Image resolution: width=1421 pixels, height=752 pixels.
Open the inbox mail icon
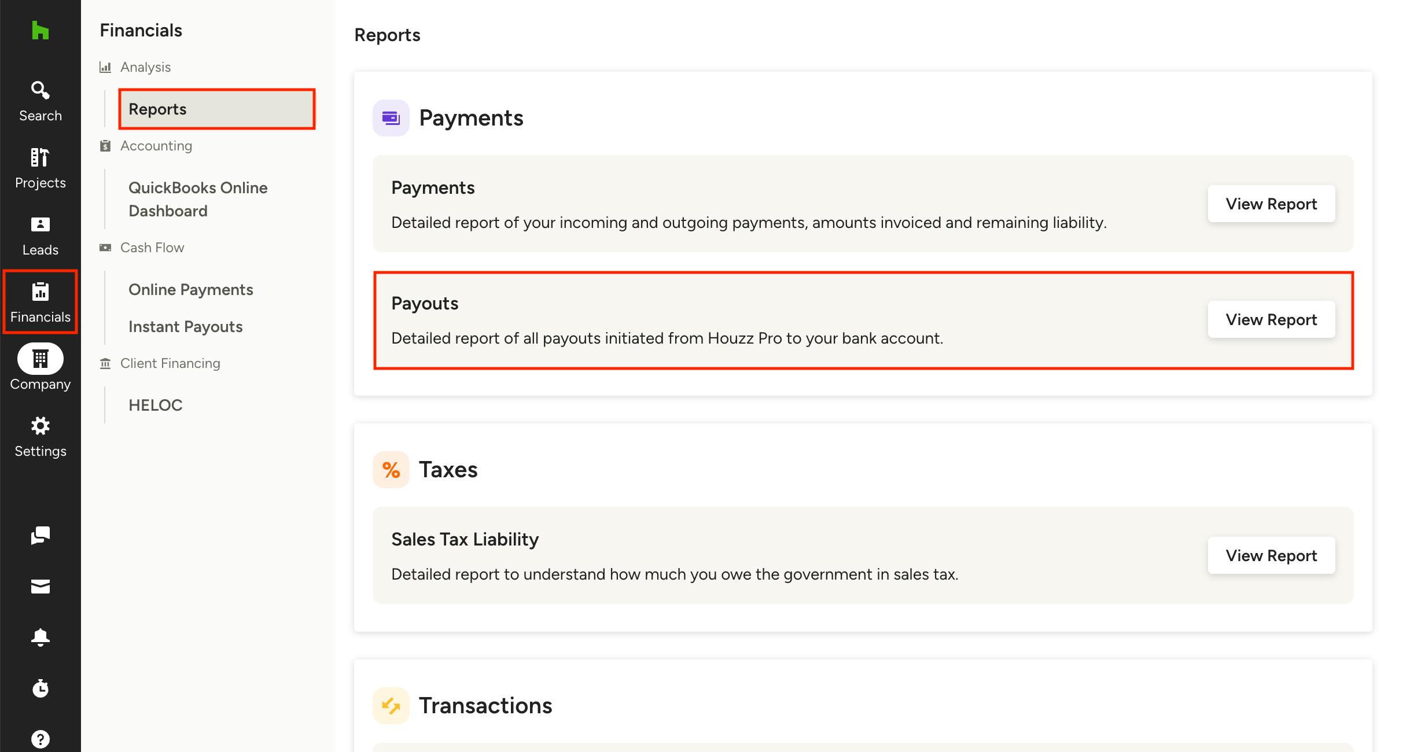(40, 587)
